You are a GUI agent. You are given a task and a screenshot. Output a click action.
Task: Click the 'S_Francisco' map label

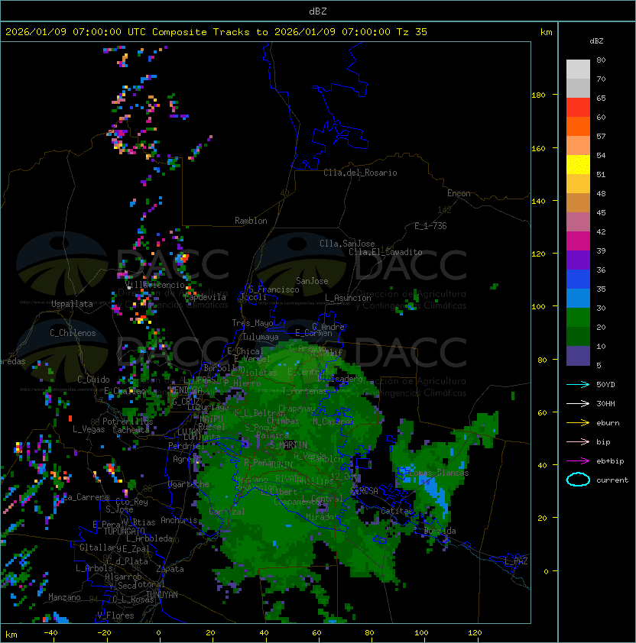[x=274, y=289]
